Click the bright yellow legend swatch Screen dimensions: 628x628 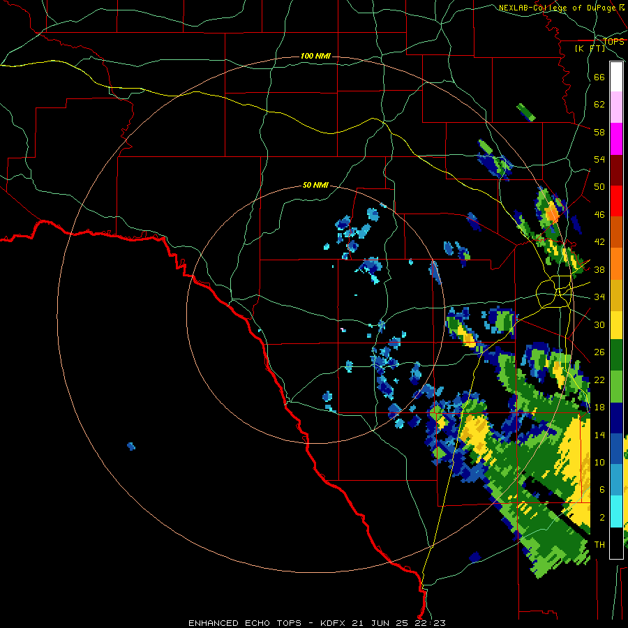pos(616,325)
